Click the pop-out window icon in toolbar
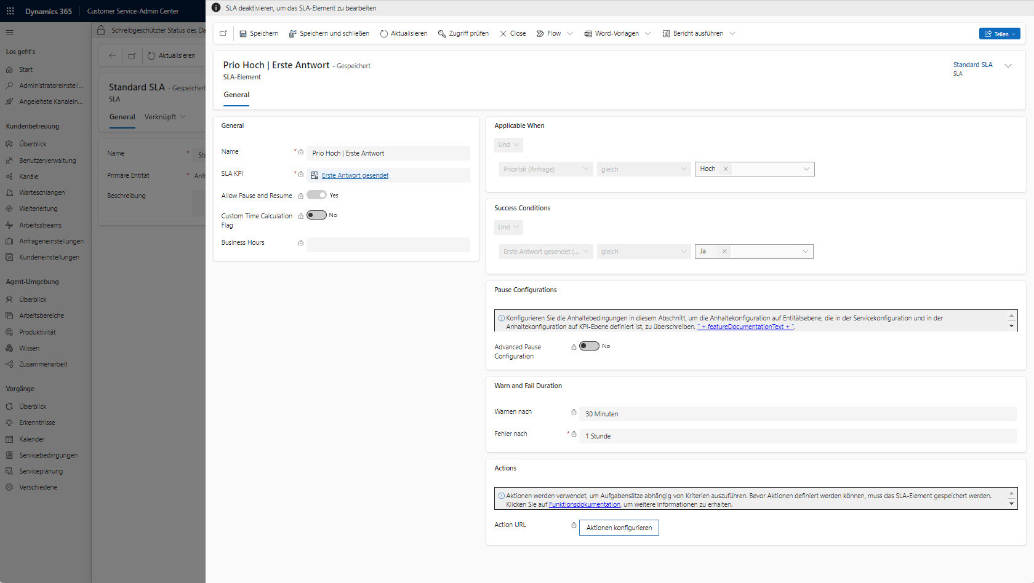 click(x=223, y=34)
